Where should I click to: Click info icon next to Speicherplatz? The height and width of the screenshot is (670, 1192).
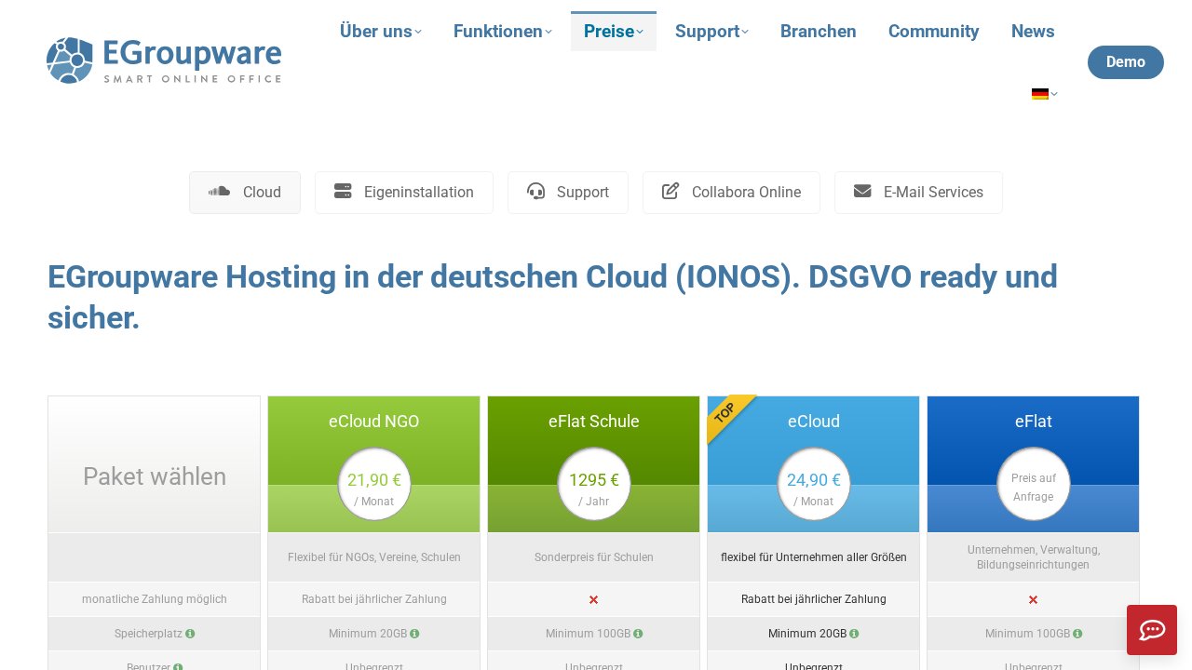(190, 634)
